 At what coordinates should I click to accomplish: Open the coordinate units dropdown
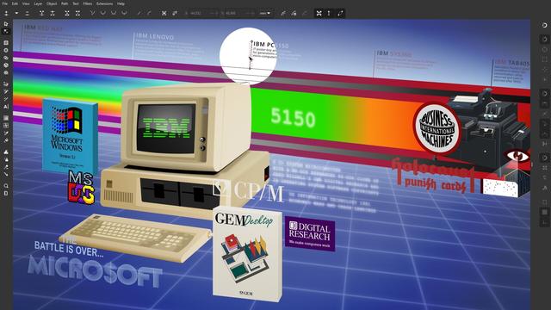(x=265, y=13)
